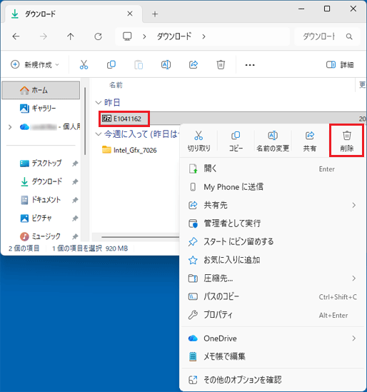Click the magnifier search icon
367x392 pixels.
pos(349,36)
